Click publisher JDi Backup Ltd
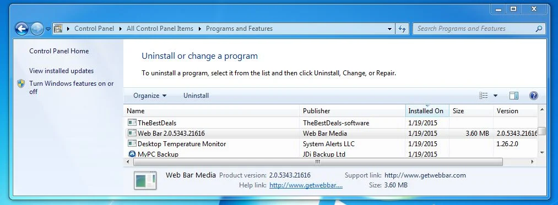Screen dimensions: 558x205 324,154
